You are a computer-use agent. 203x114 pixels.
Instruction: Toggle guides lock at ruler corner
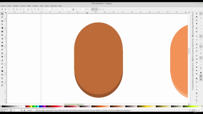[x=6, y=13]
